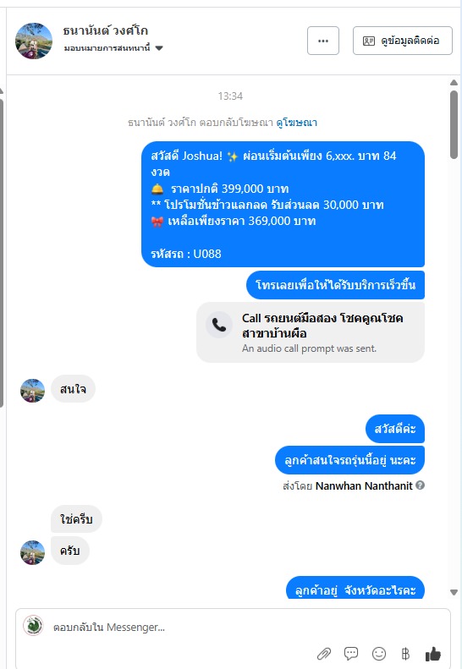462x669 pixels.
Task: Open the emoji picker smiley icon
Action: pos(379,654)
